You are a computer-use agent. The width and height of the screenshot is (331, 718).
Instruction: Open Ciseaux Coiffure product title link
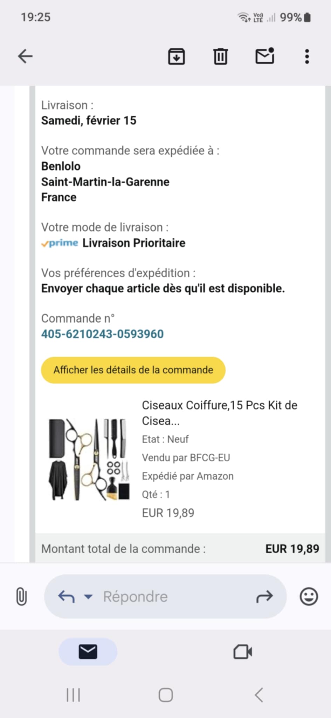coord(219,413)
